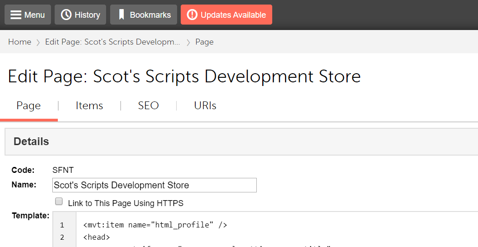Click the head tag line in template

pyautogui.click(x=97, y=237)
